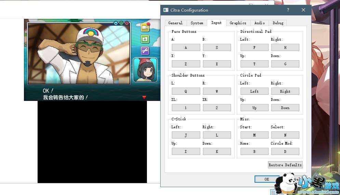Click Restore Defaults button
This screenshot has width=340, height=195.
point(285,165)
